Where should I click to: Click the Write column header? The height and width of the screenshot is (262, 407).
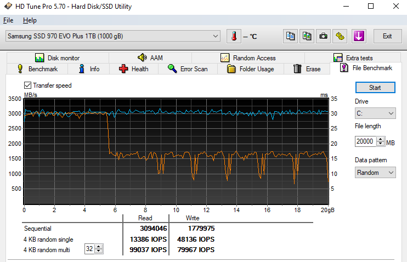(193, 218)
